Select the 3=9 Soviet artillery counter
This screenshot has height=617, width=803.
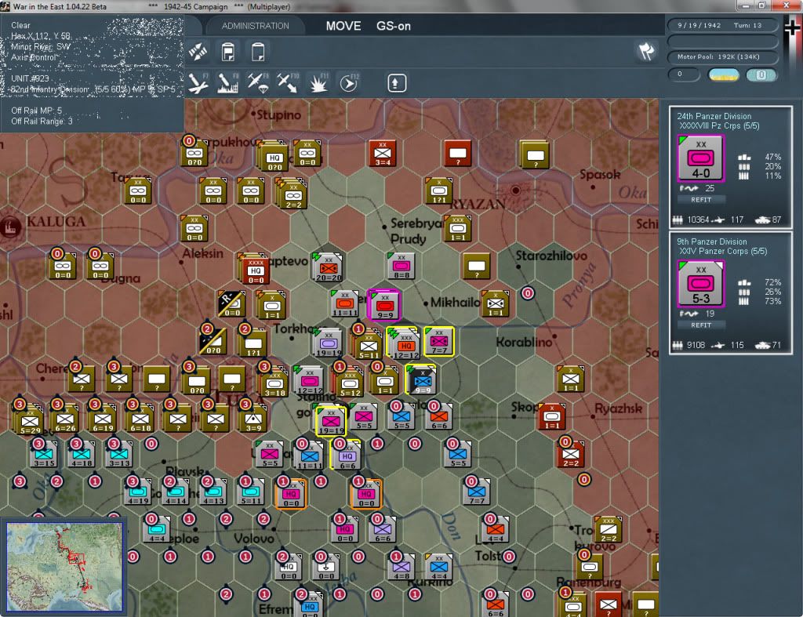(253, 419)
